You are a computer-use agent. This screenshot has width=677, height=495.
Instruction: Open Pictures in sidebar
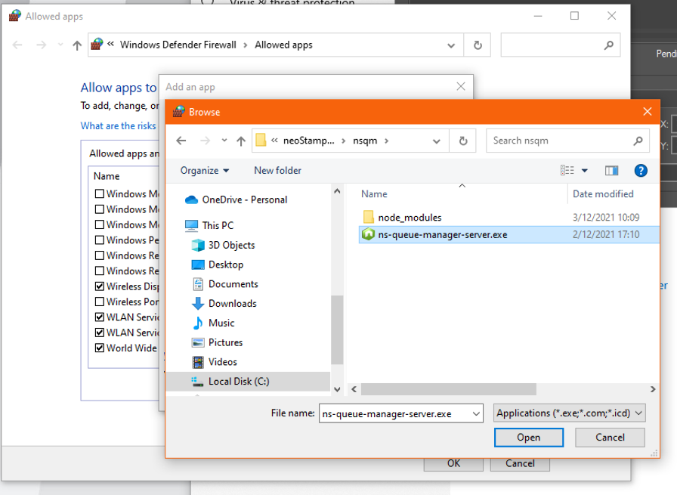(217, 342)
